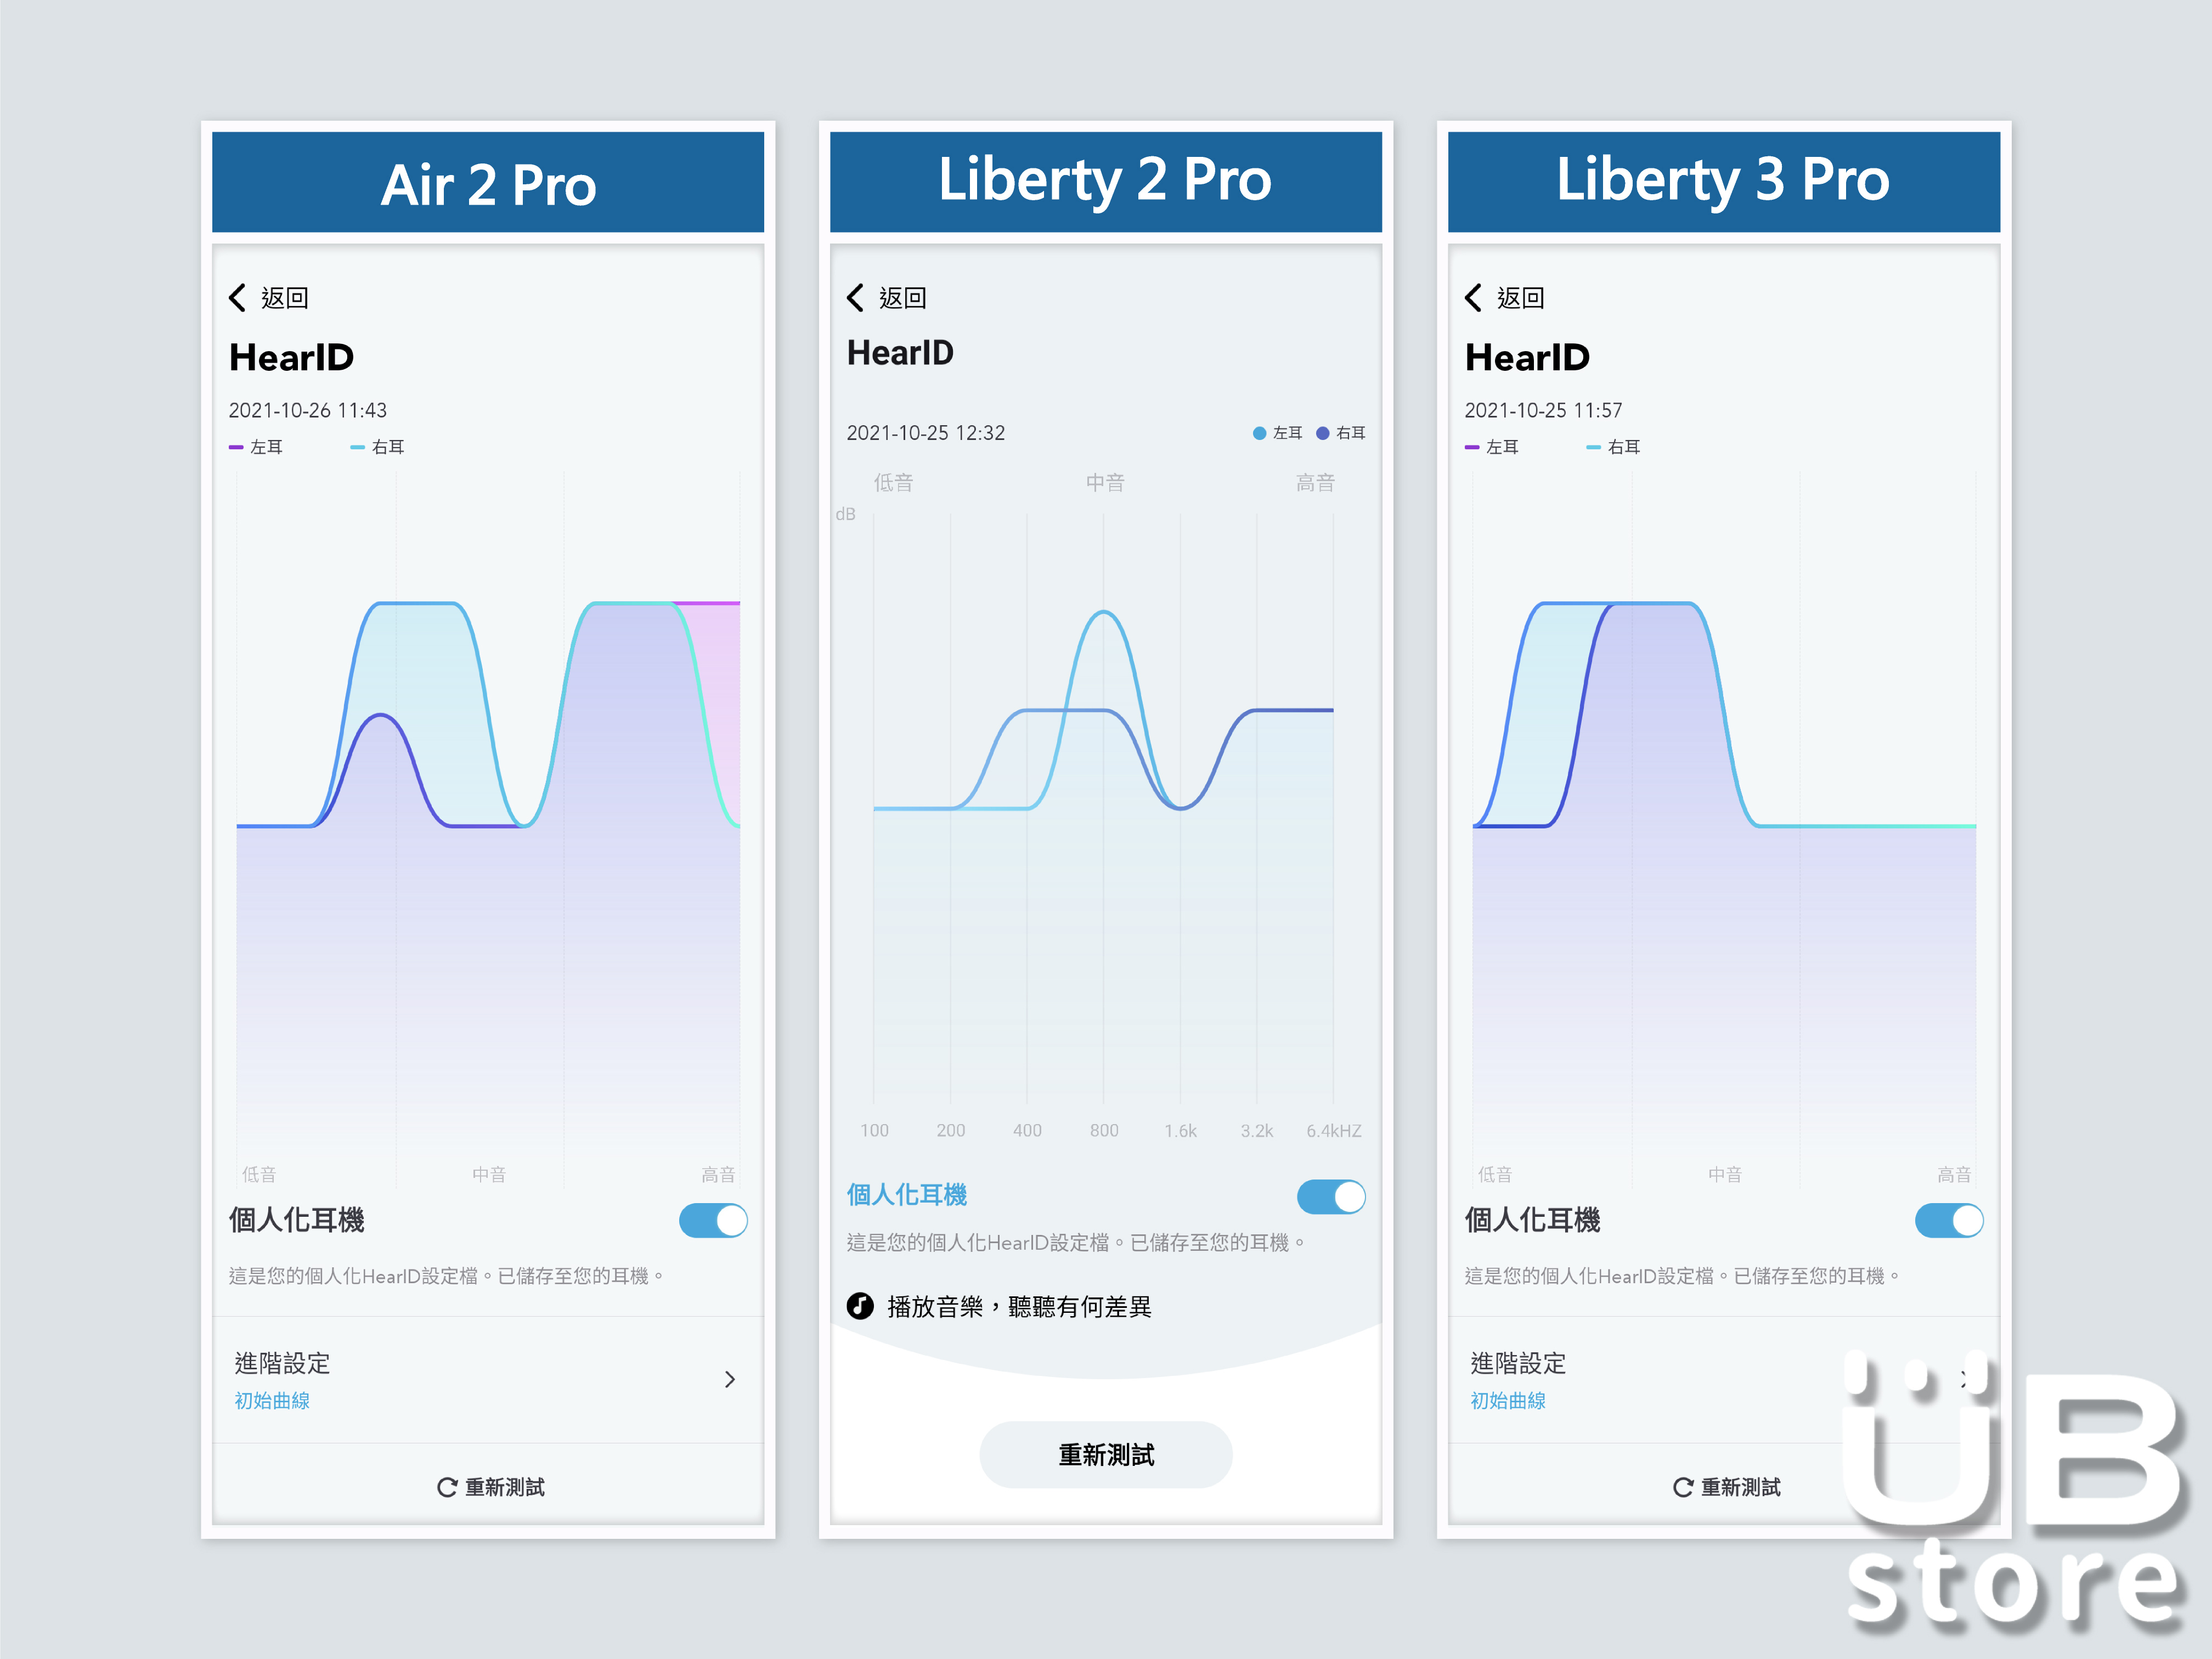Image resolution: width=2212 pixels, height=1659 pixels.
Task: Turn off personalized earphone switch in Liberty 3 Pro
Action: [x=1949, y=1220]
